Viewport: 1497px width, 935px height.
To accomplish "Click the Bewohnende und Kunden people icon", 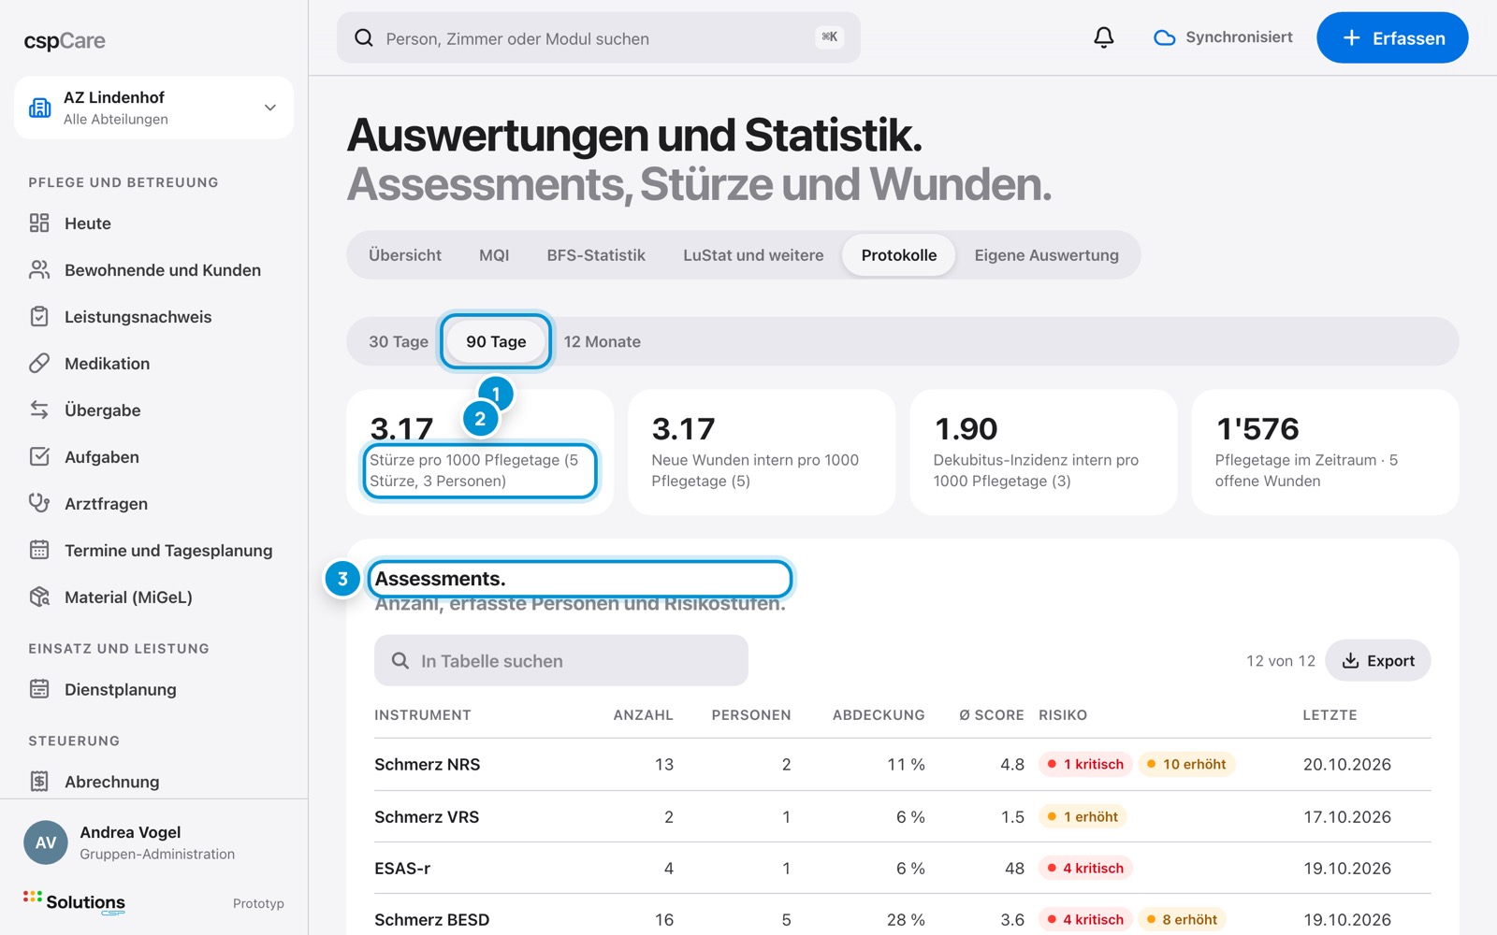I will (x=39, y=269).
